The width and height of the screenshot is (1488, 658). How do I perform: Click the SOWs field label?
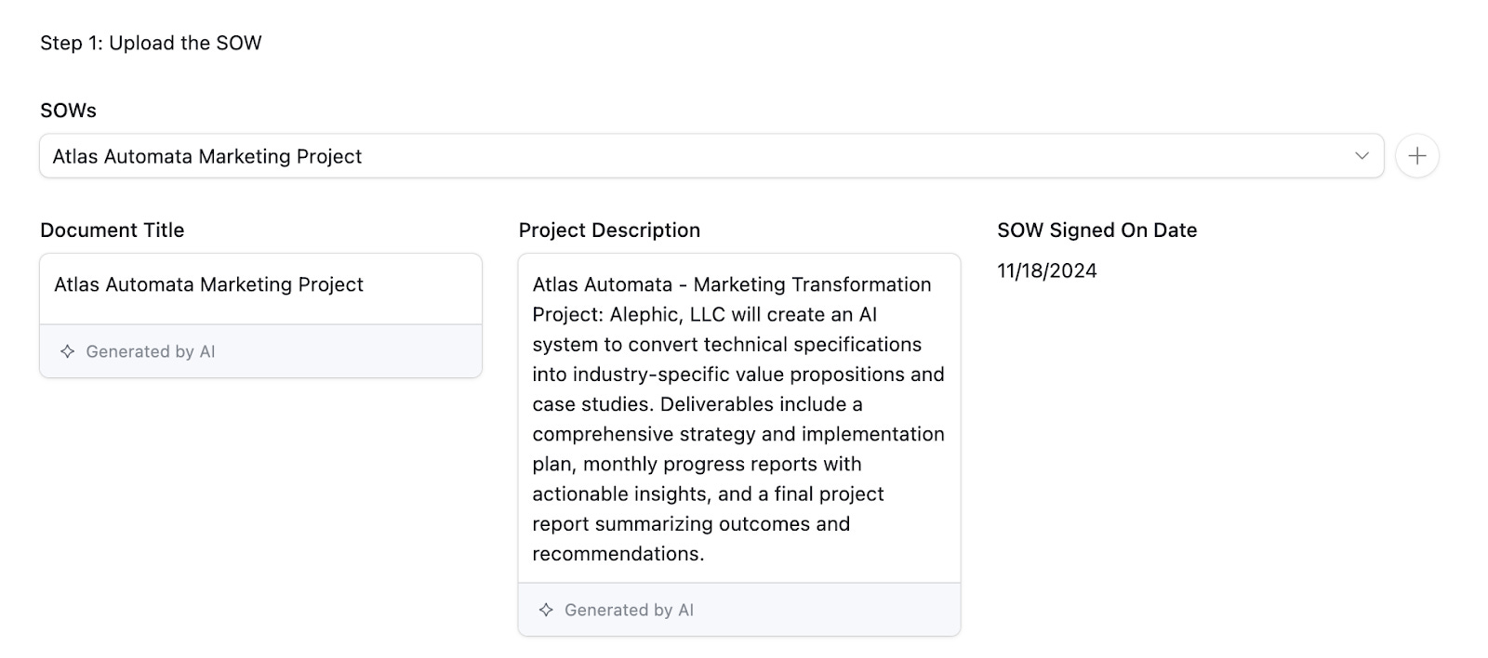click(68, 111)
